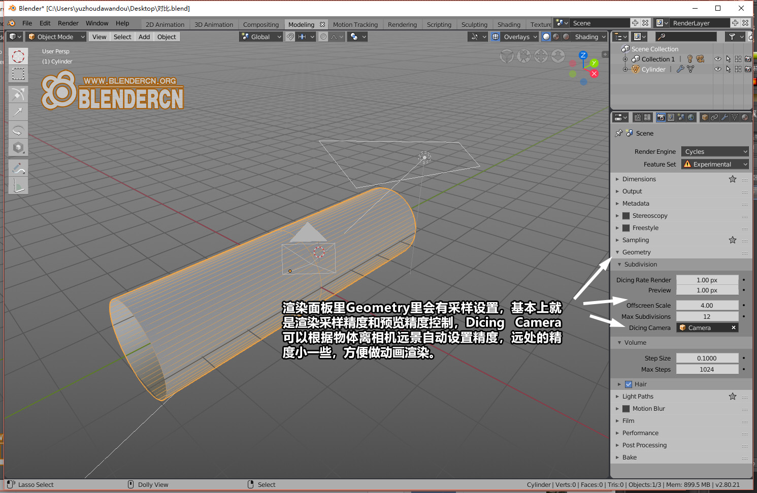
Task: Select solid shading mode button
Action: [x=546, y=37]
